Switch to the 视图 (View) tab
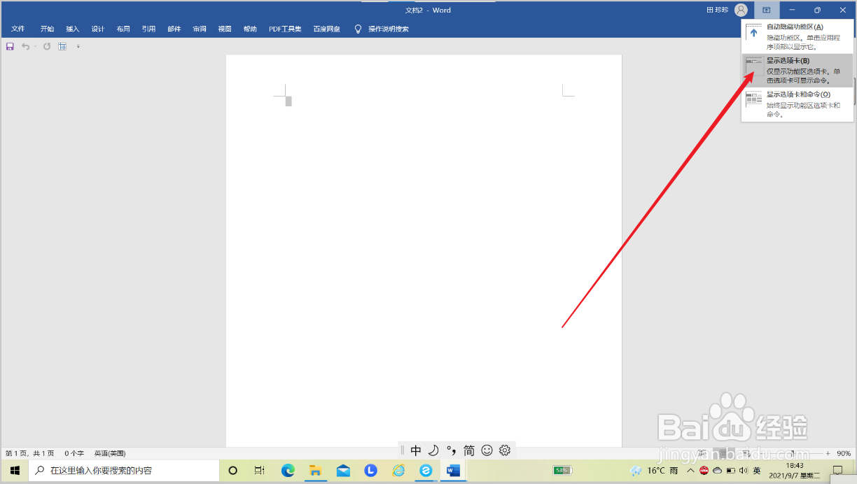Image resolution: width=857 pixels, height=484 pixels. coord(225,29)
